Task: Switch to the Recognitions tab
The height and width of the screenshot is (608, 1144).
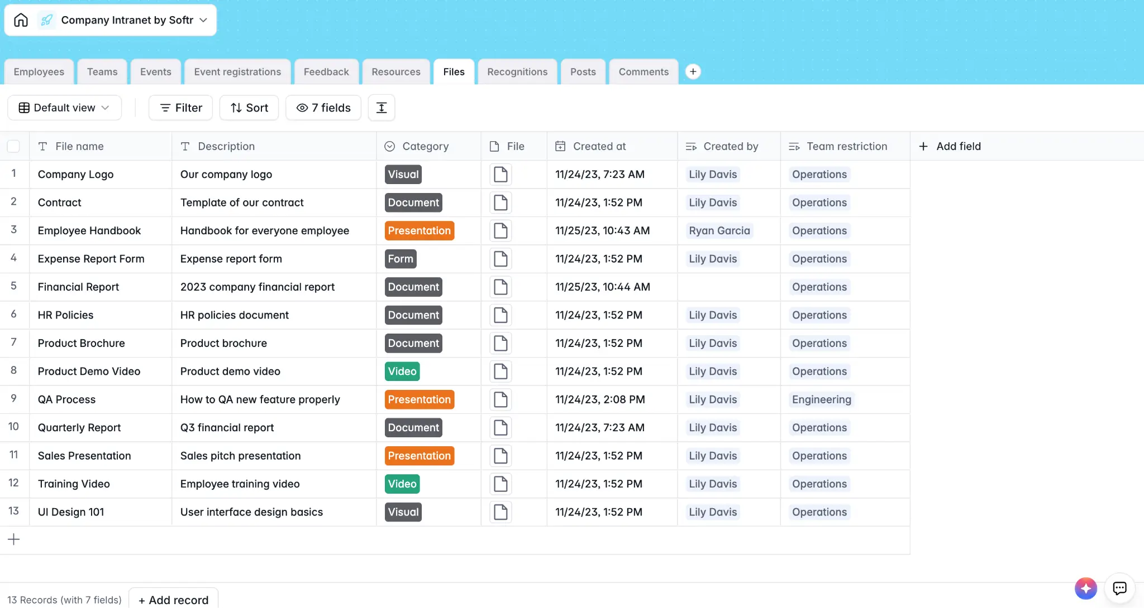Action: [x=517, y=72]
